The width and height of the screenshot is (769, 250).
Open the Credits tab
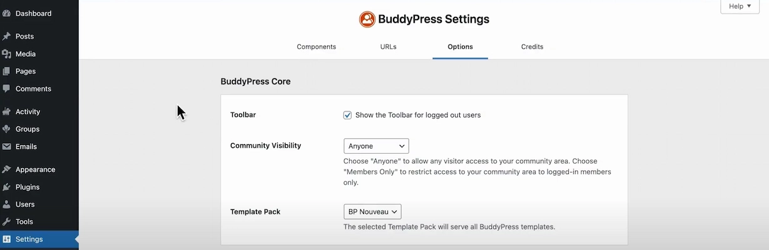pos(532,47)
